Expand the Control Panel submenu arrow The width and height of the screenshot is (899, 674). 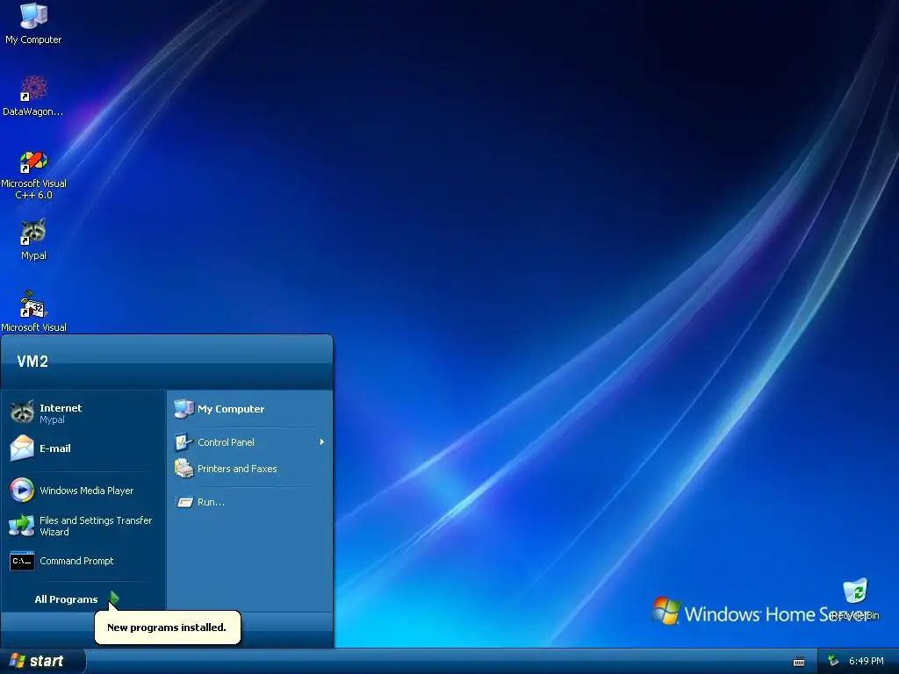[x=321, y=442]
